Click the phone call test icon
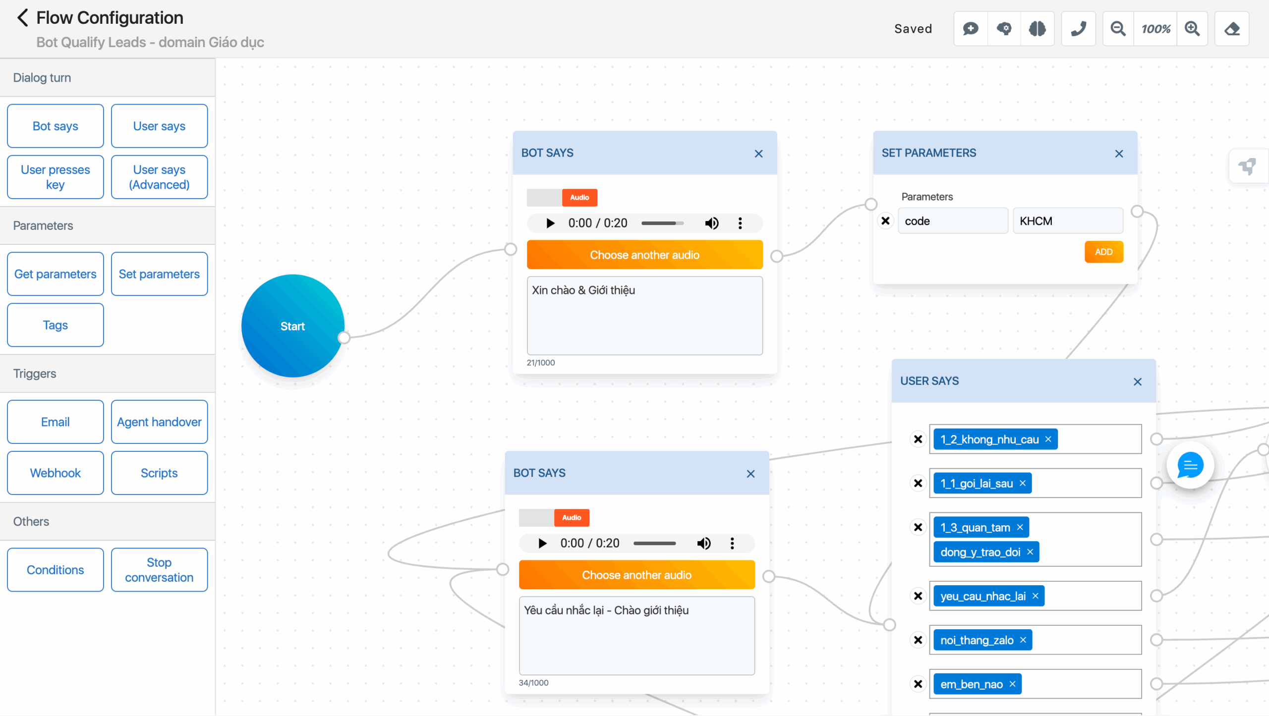 tap(1078, 29)
